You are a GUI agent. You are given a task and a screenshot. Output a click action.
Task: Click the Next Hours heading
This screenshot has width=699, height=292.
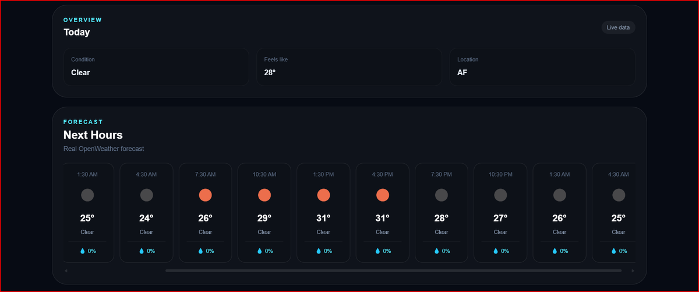(x=93, y=135)
